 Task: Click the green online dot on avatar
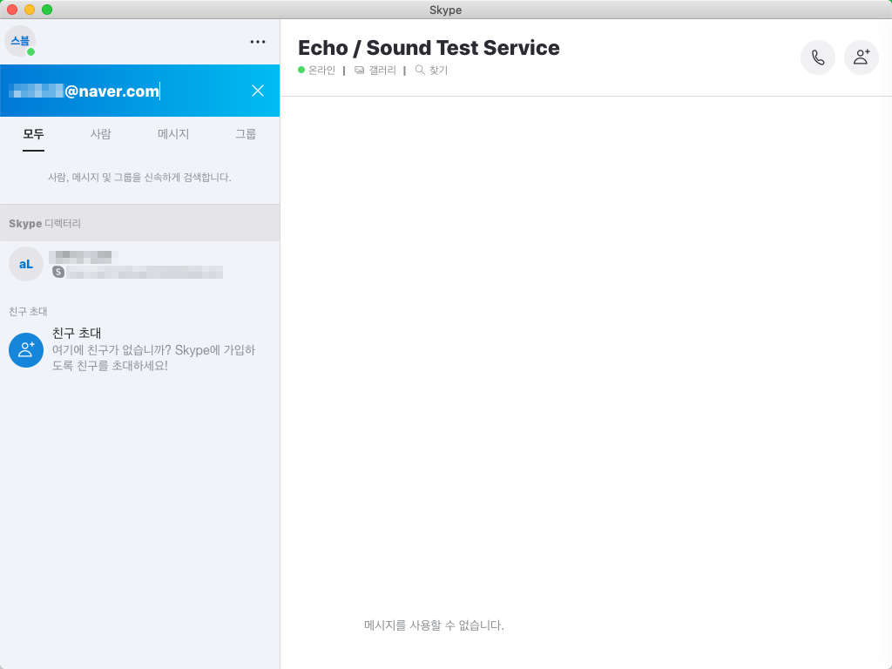(x=31, y=51)
